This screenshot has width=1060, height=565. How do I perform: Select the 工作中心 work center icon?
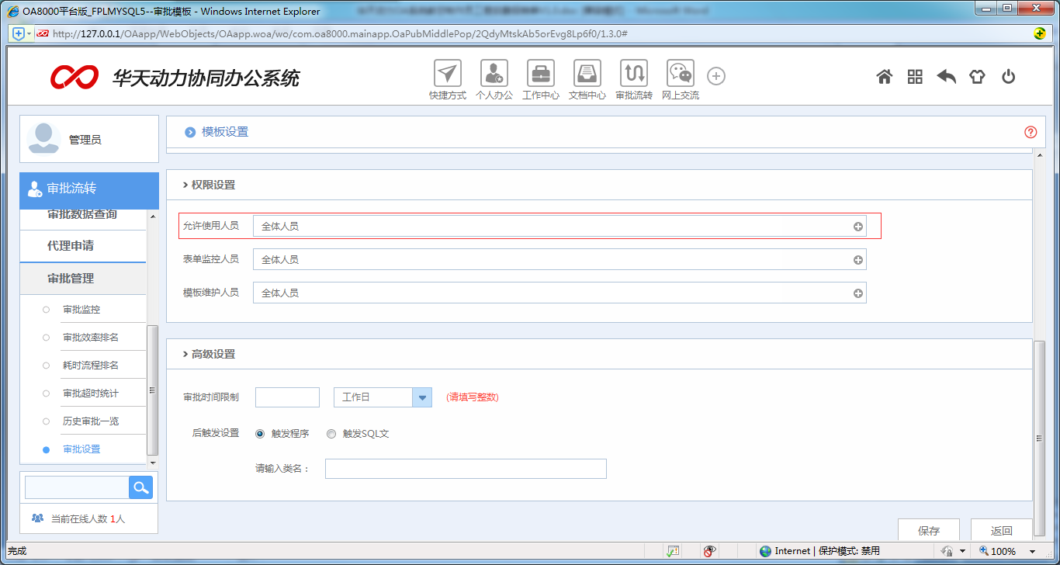click(x=540, y=75)
